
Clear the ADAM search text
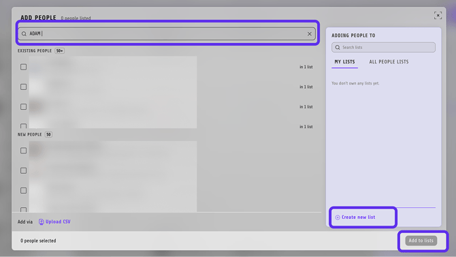[x=310, y=34]
